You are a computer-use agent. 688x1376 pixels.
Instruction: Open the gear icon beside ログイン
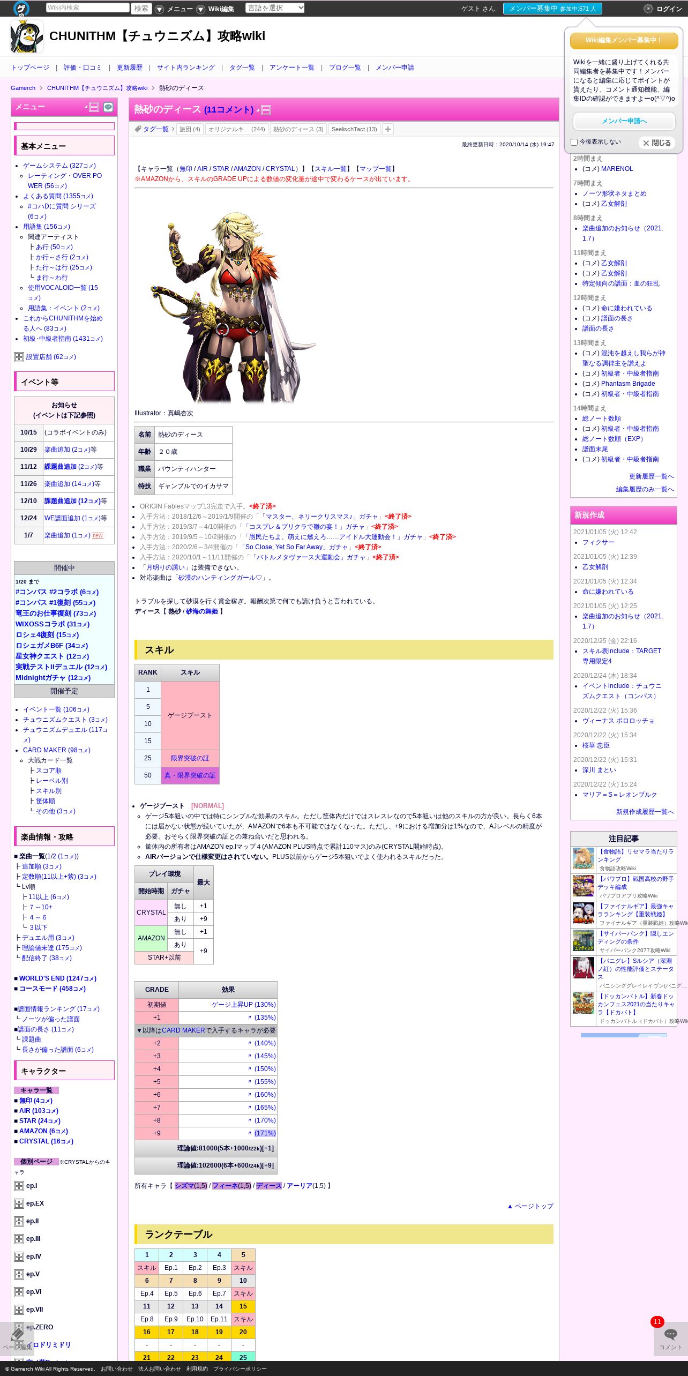(x=648, y=9)
